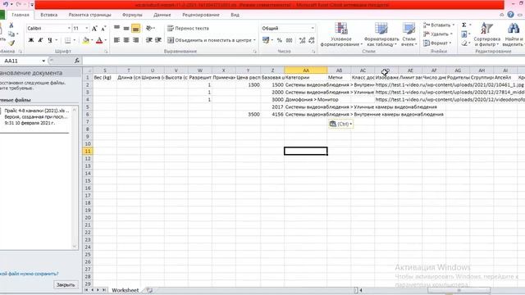Click into the formula bar
Screen dimensions: 525x295
[303, 61]
